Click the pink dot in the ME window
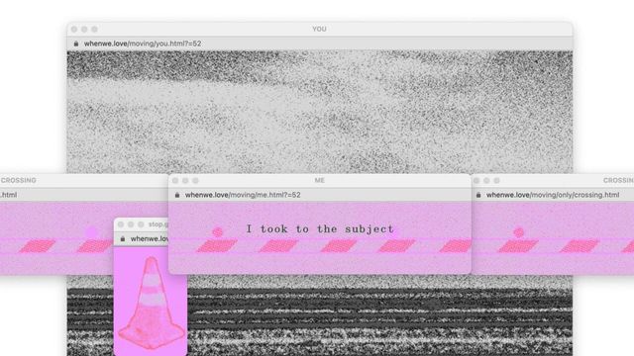The height and width of the screenshot is (356, 634). pos(218,231)
